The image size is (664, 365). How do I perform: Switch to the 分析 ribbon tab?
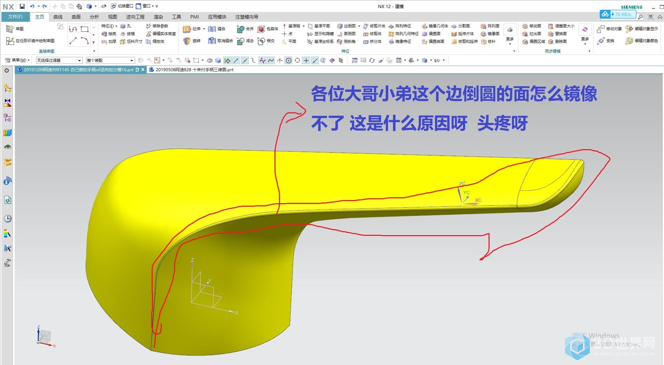(x=94, y=17)
